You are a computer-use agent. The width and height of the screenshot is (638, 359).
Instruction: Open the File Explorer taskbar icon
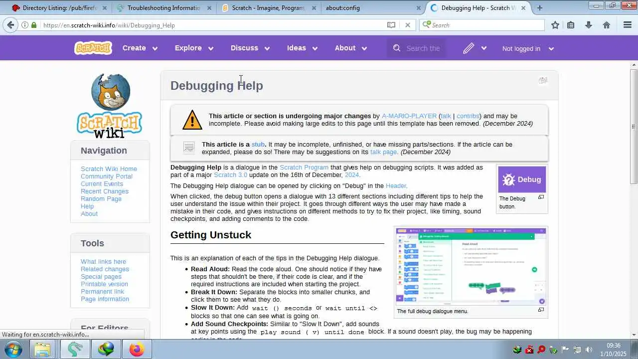coord(43,349)
